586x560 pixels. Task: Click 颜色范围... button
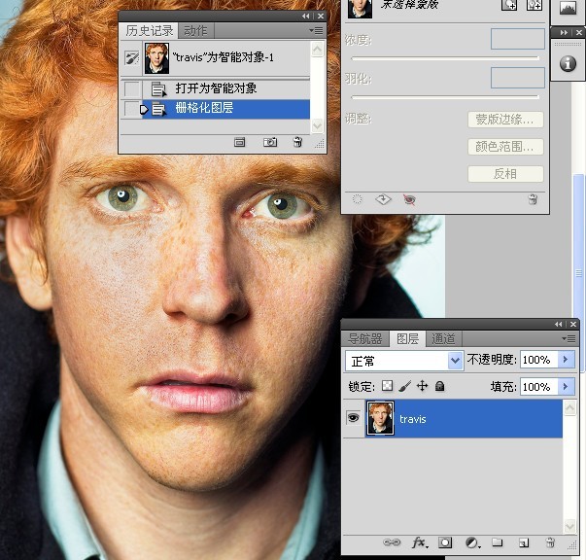[x=505, y=147]
